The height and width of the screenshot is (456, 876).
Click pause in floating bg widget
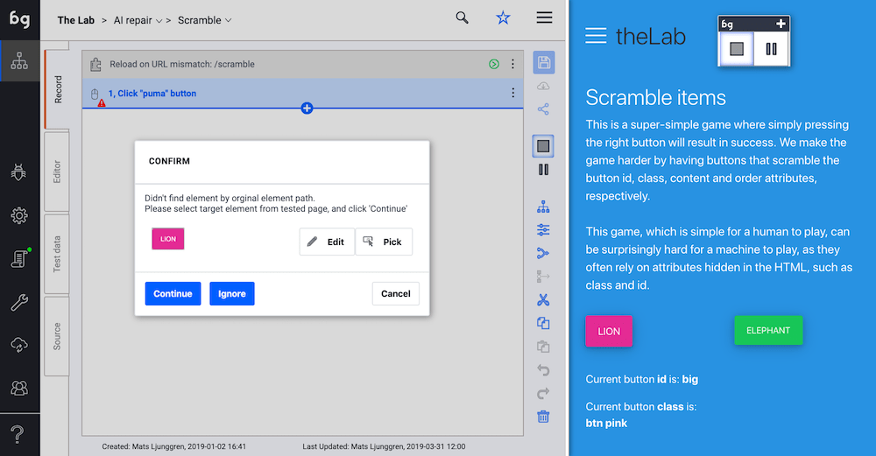click(x=771, y=49)
